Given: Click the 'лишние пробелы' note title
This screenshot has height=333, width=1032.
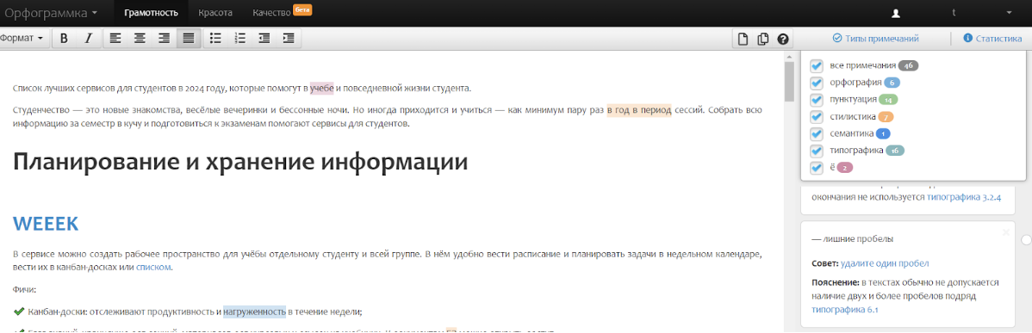Looking at the screenshot, I should (852, 239).
